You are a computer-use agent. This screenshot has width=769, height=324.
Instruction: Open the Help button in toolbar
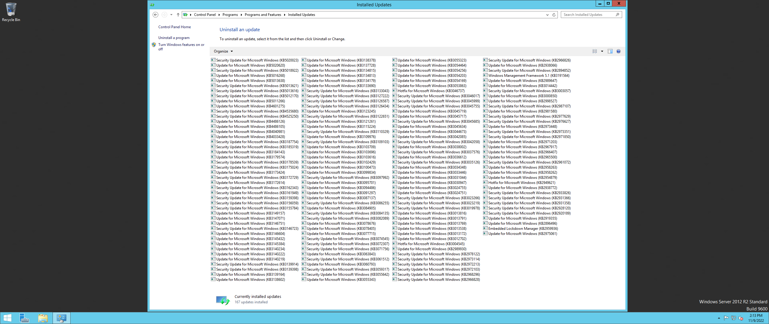point(619,51)
